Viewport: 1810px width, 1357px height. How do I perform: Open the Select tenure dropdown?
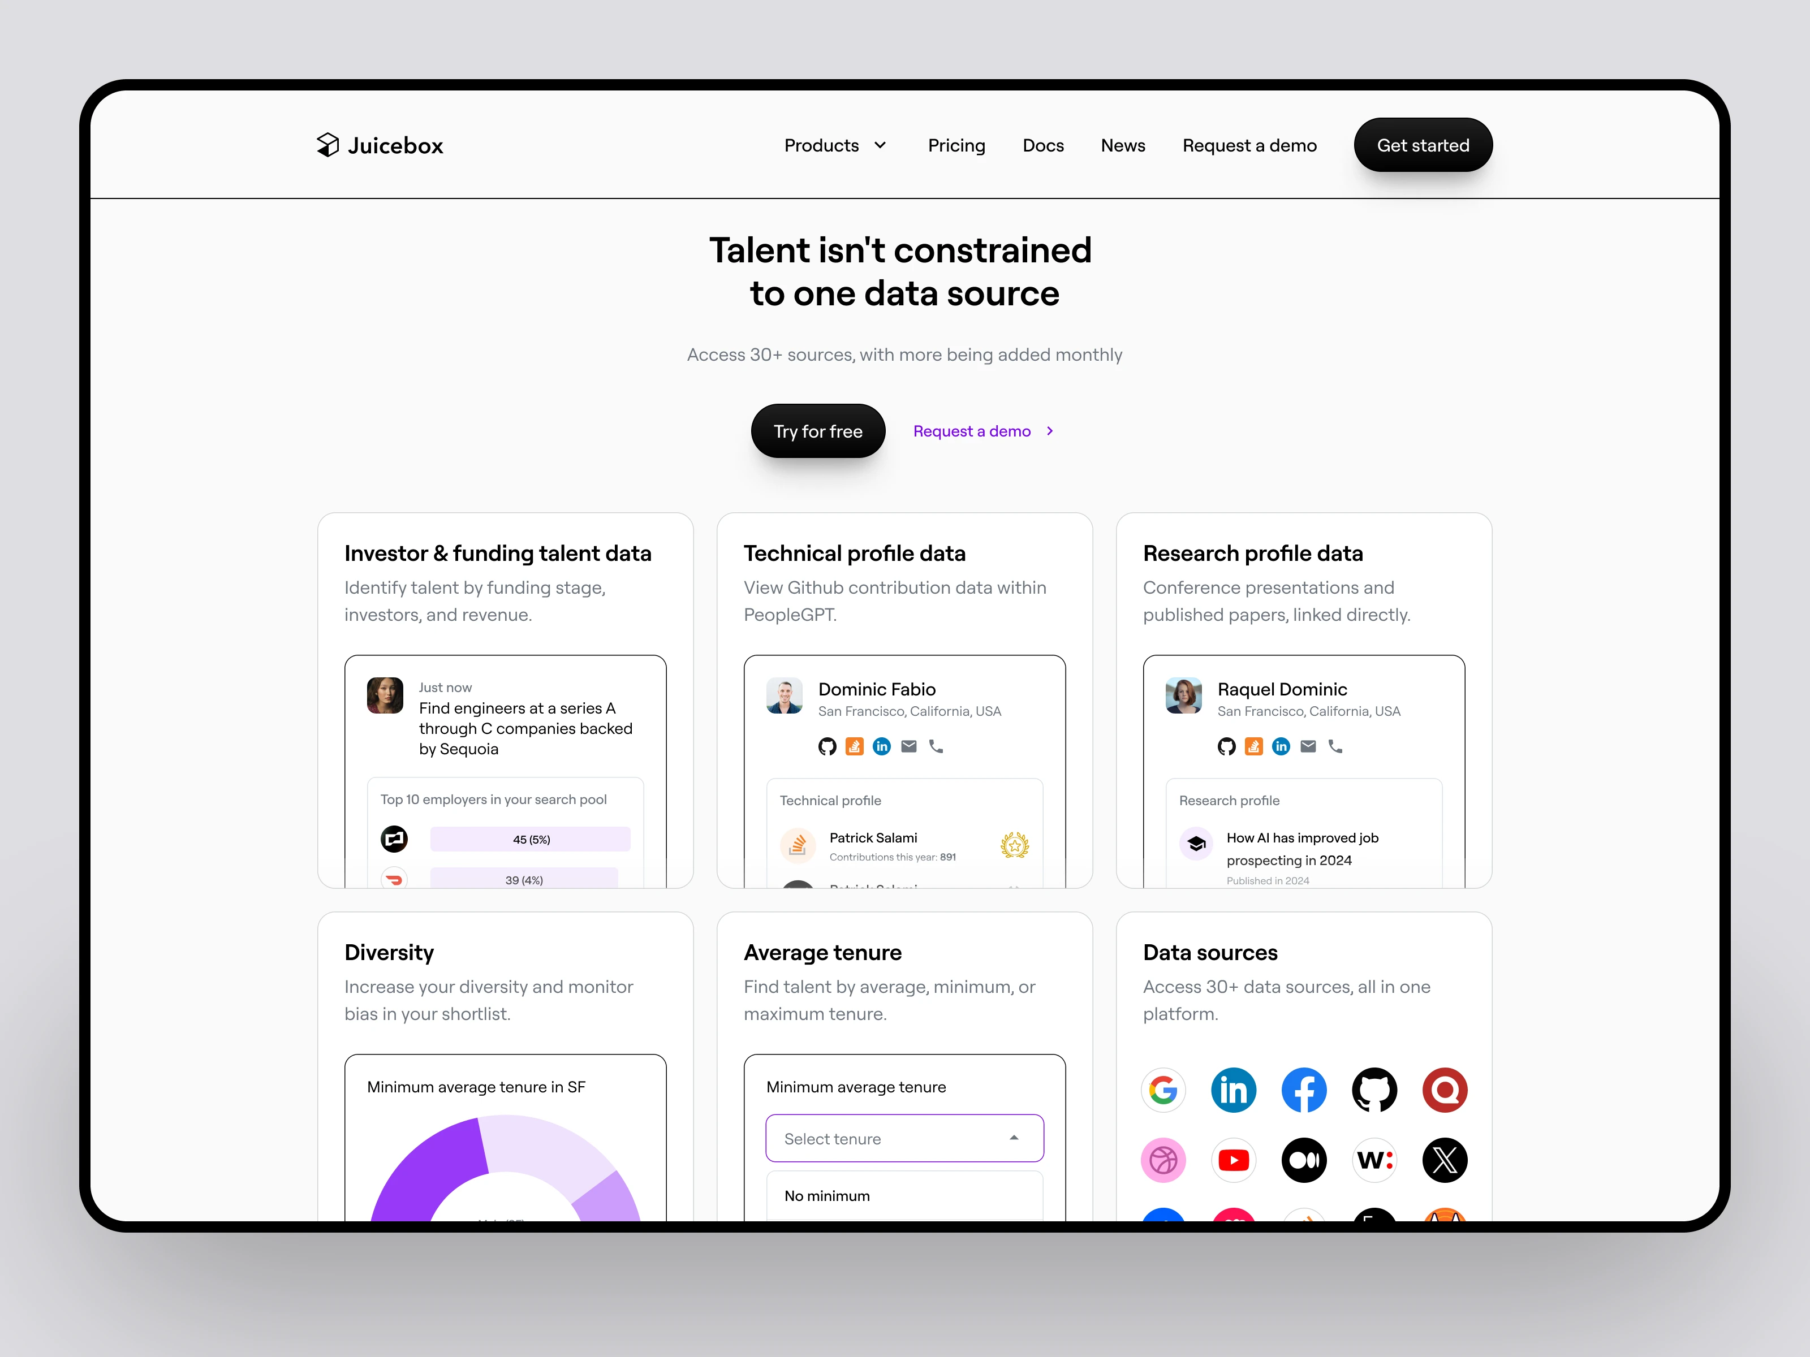pos(905,1138)
